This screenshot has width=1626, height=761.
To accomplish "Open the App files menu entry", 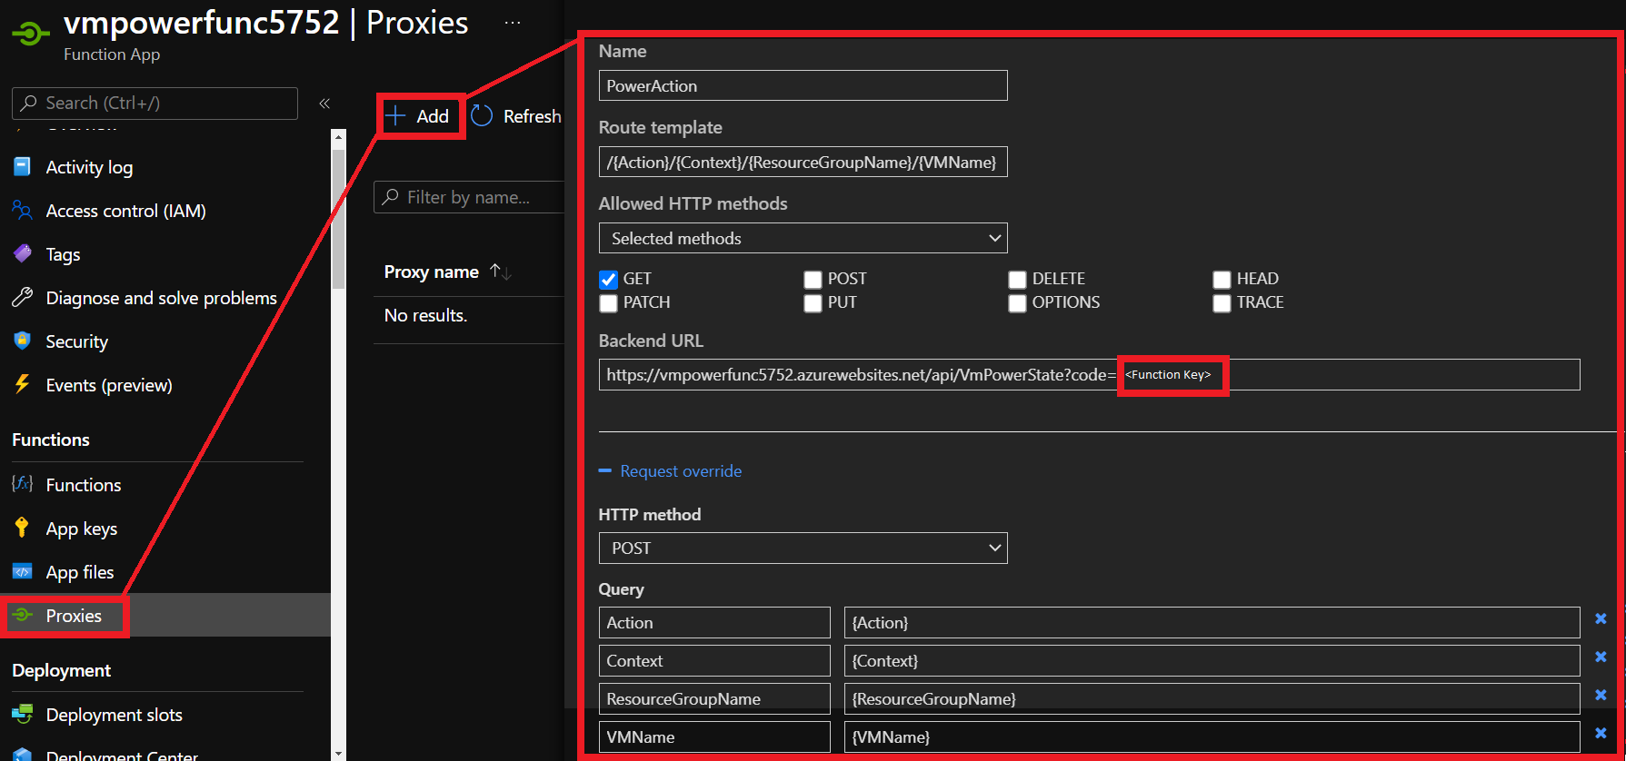I will click(80, 572).
